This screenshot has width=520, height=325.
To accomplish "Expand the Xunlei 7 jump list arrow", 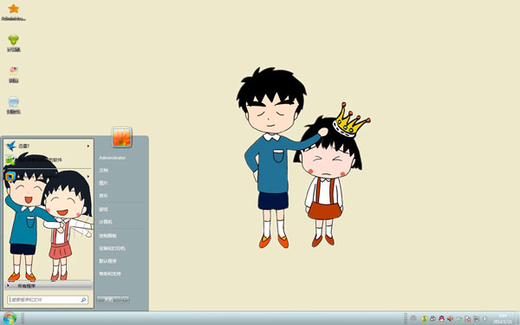I will (x=88, y=146).
